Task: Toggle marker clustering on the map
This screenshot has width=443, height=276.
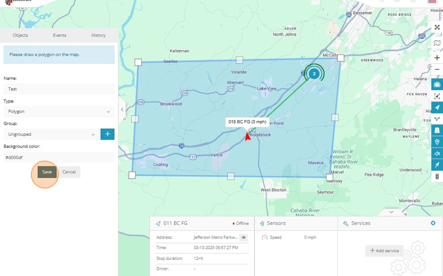Action: [x=437, y=85]
